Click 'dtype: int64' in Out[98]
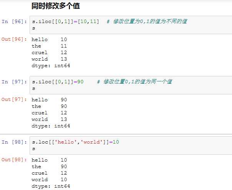Image resolution: width=232 pixels, height=190 pixels. 51,186
